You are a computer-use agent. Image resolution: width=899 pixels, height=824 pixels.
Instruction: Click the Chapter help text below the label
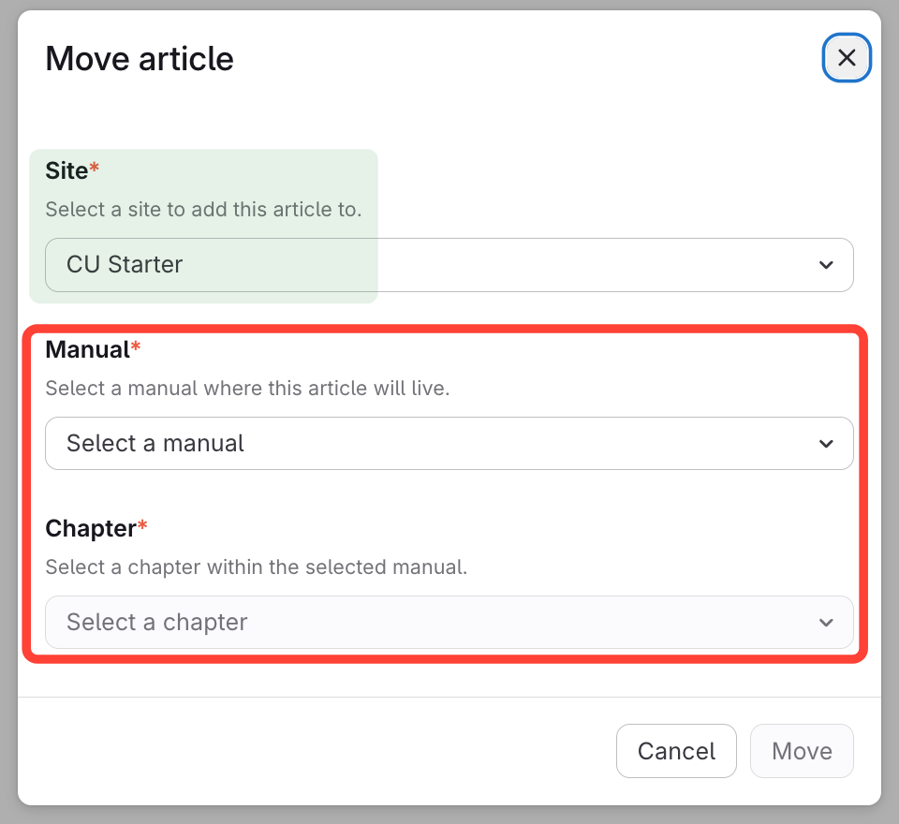256,567
